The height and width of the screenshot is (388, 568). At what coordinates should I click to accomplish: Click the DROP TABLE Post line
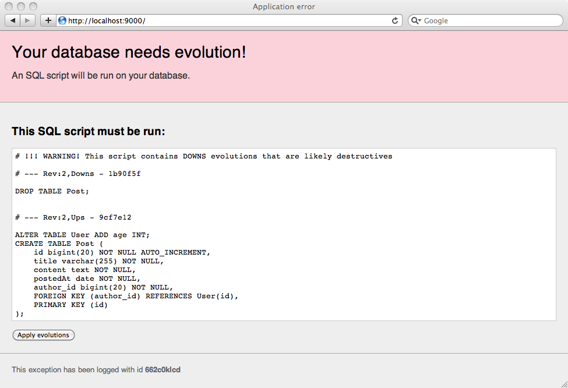(52, 191)
